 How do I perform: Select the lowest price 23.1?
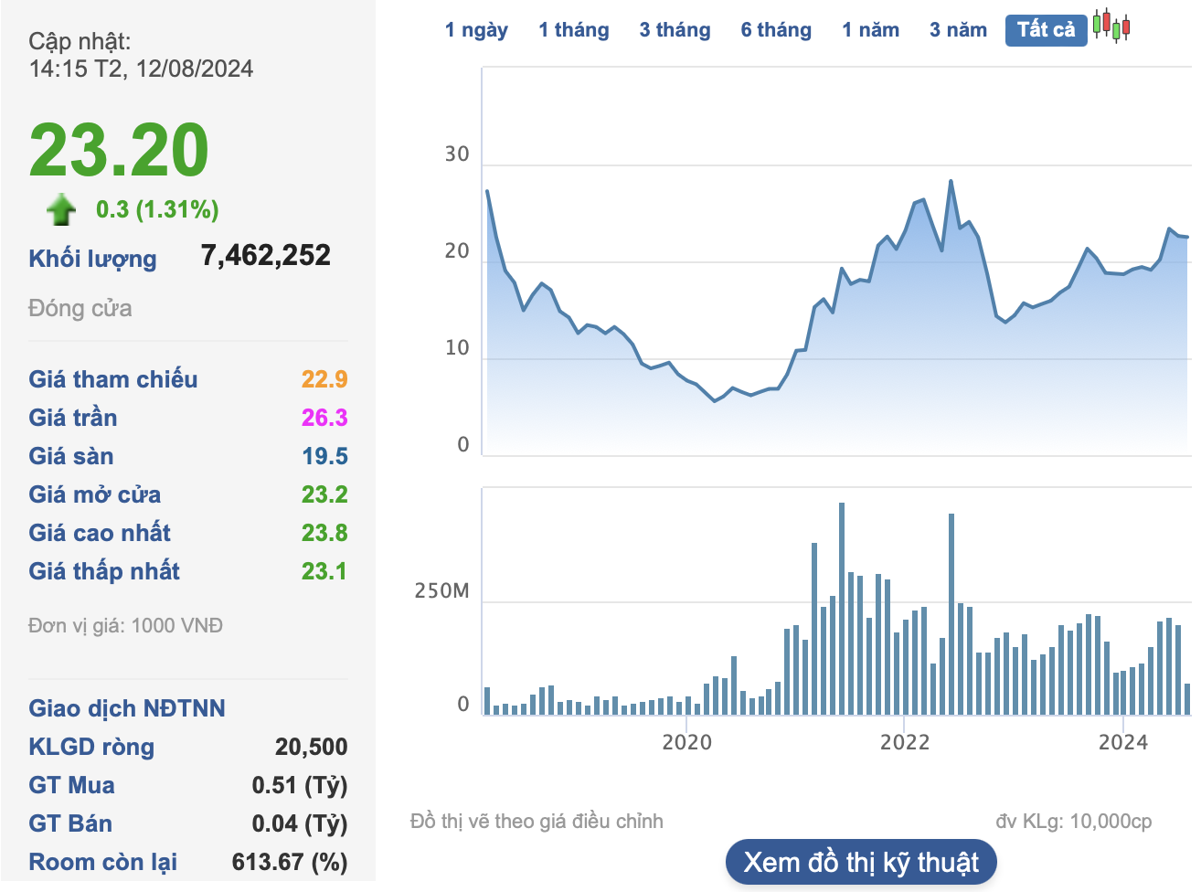pos(324,571)
